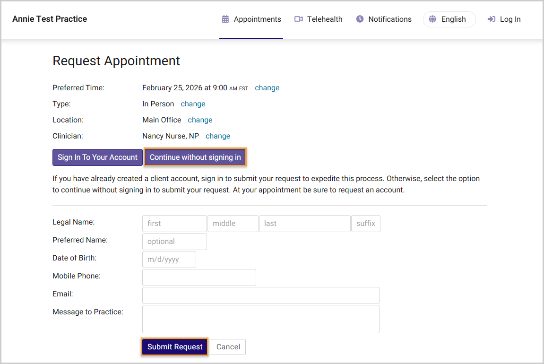This screenshot has width=544, height=364.
Task: Click Sign In To Your Account
Action: click(97, 157)
